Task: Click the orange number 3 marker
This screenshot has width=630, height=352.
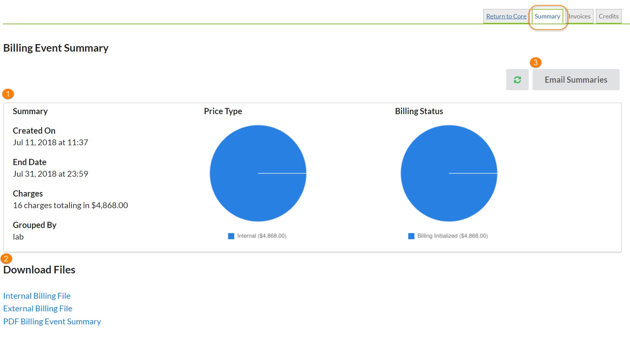Action: point(535,63)
